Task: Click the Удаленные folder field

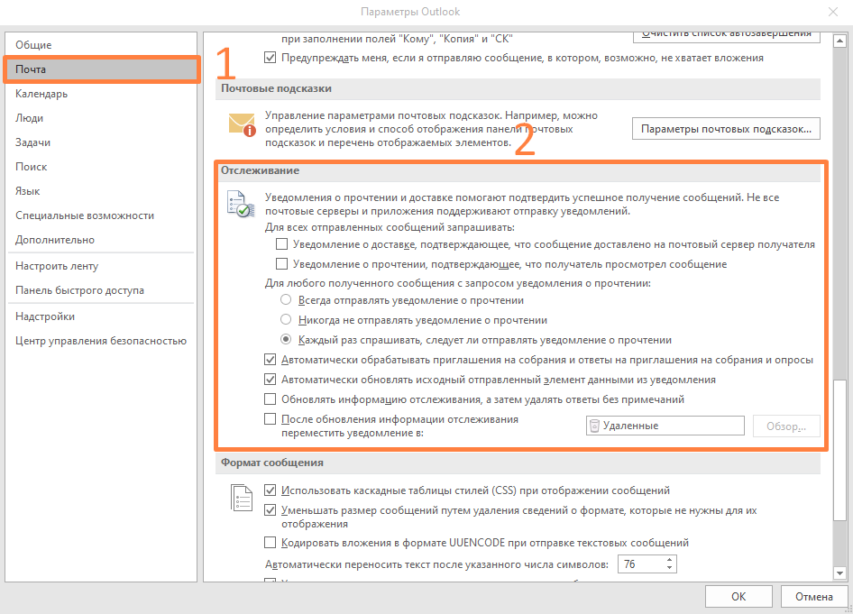Action: (665, 426)
